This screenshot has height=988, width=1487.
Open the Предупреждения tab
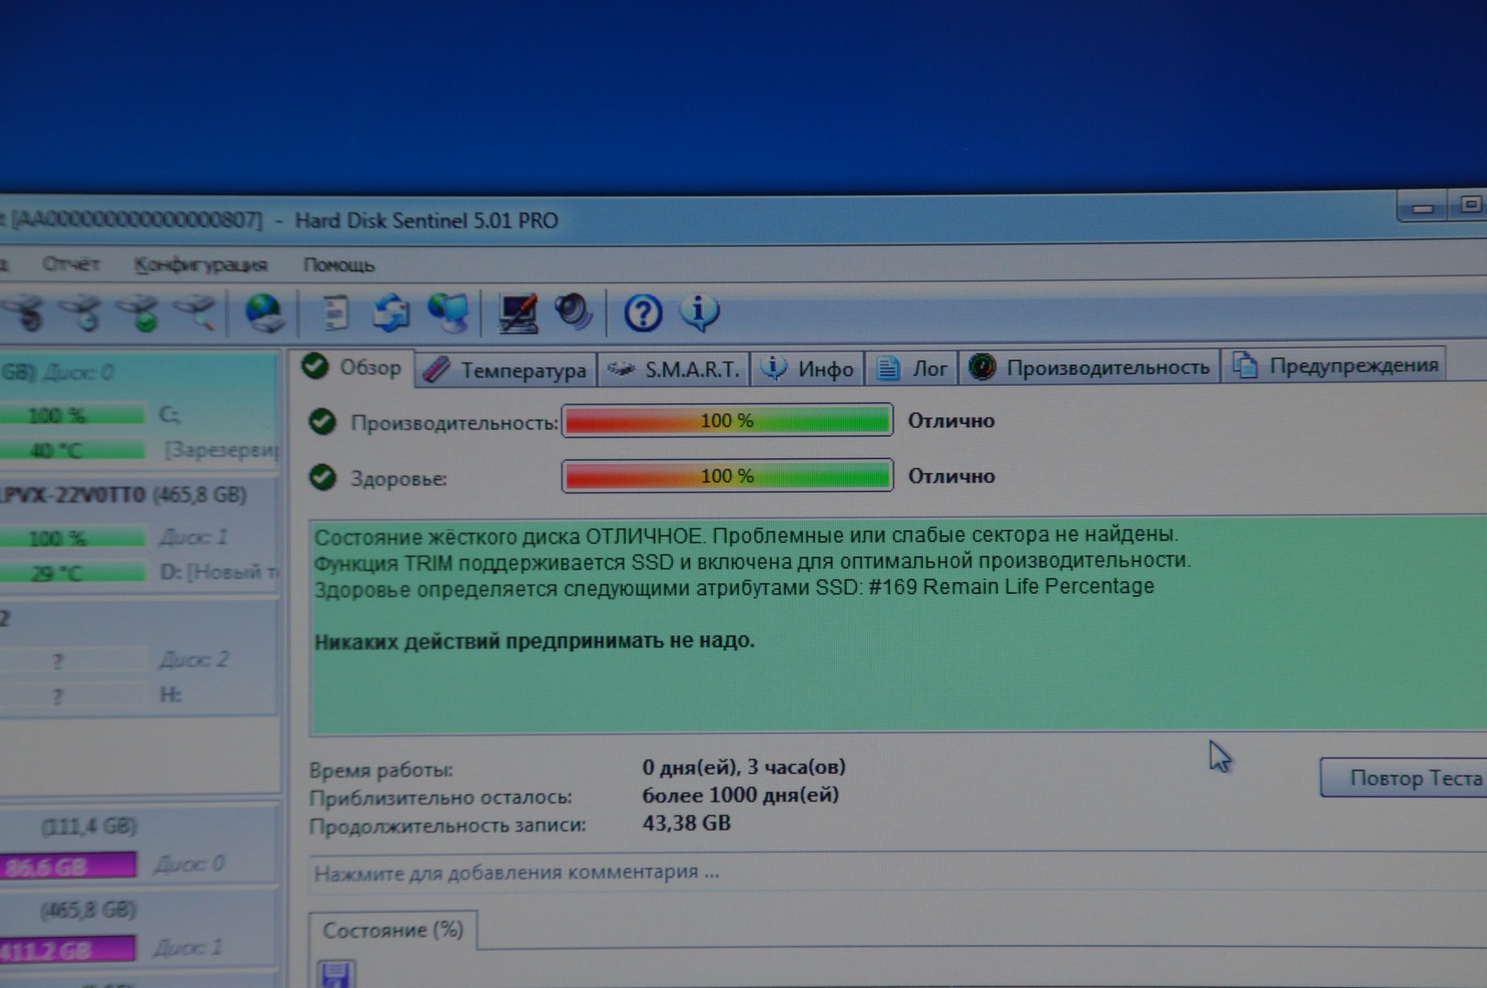coord(1335,365)
